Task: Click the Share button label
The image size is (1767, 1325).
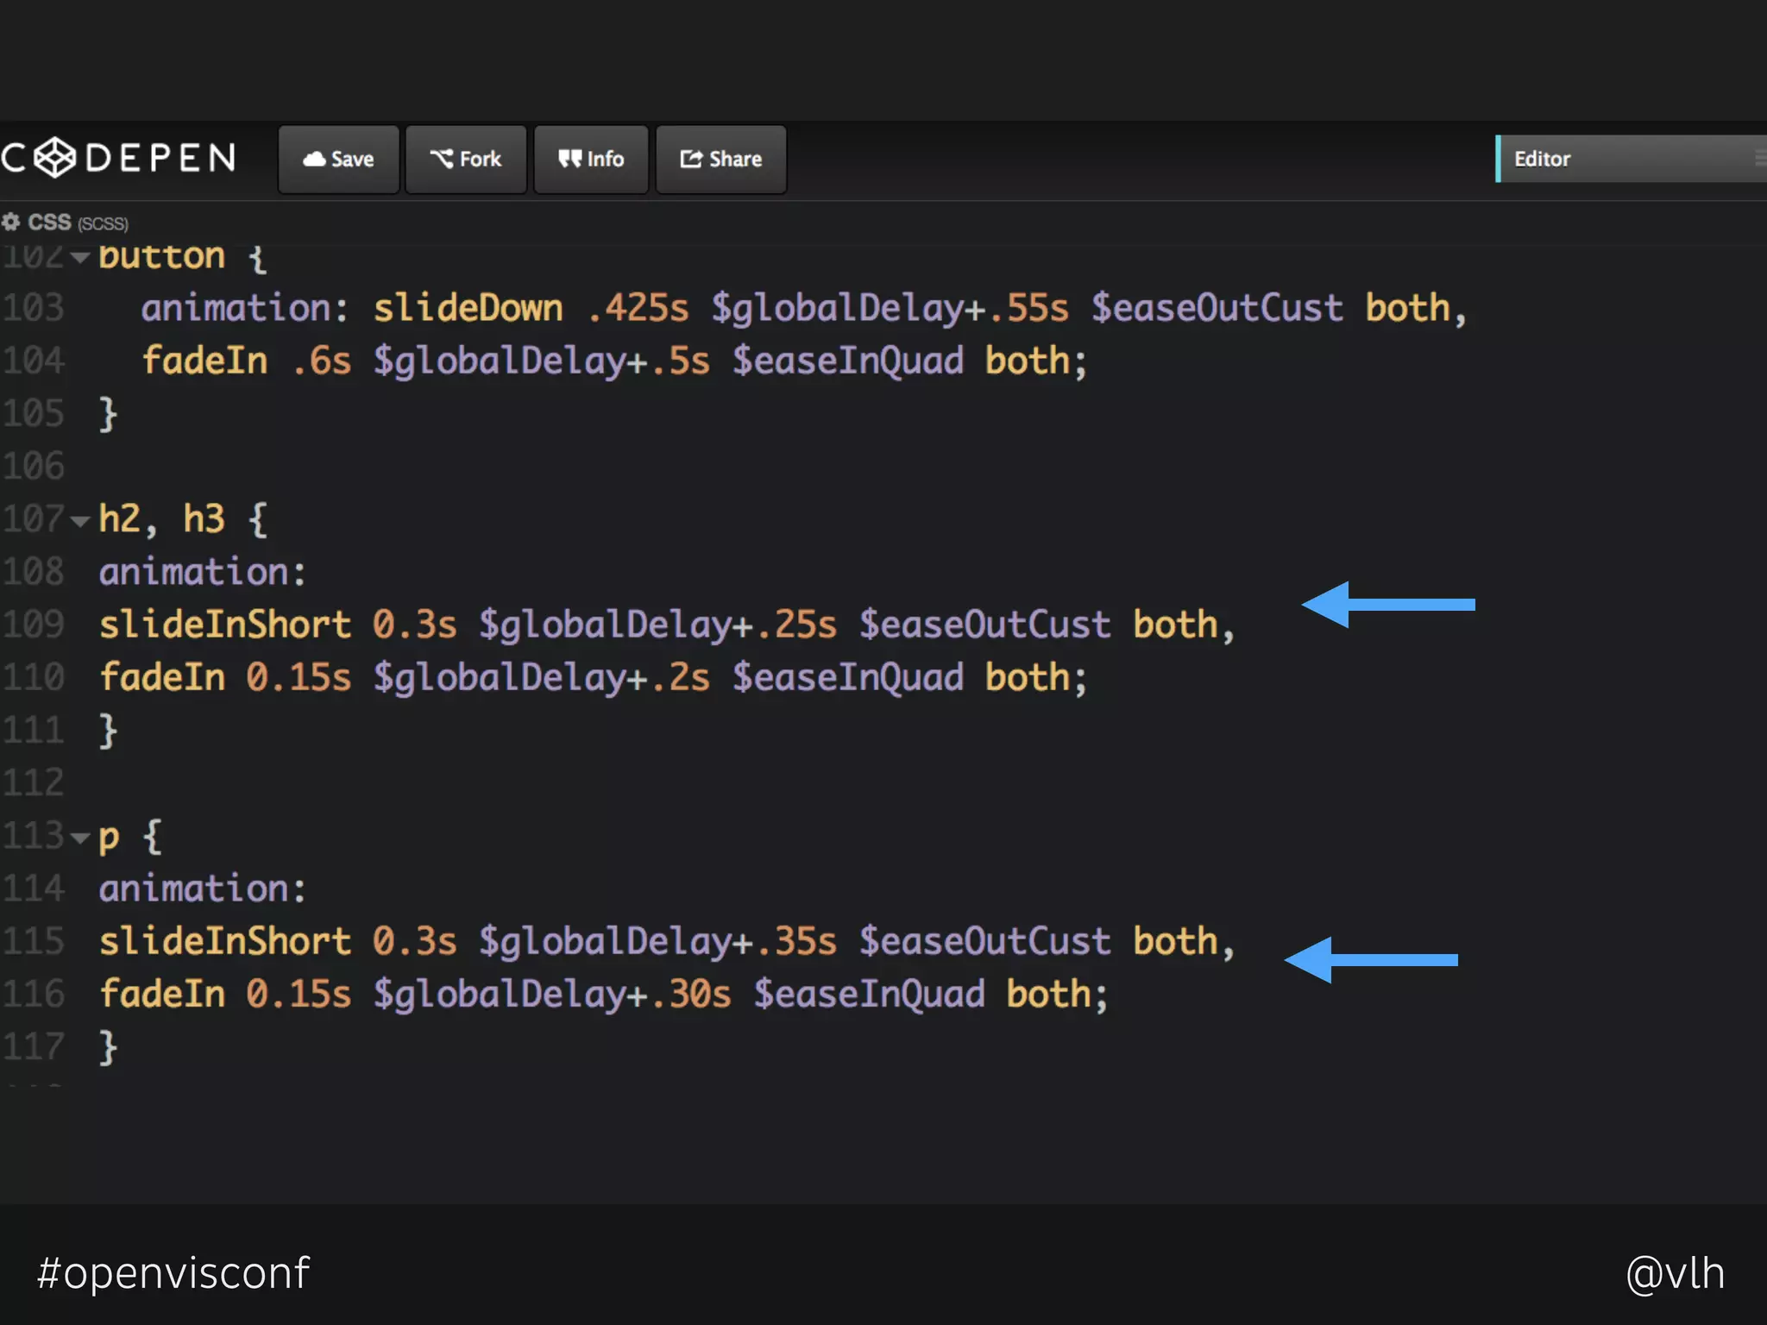Action: pos(735,160)
